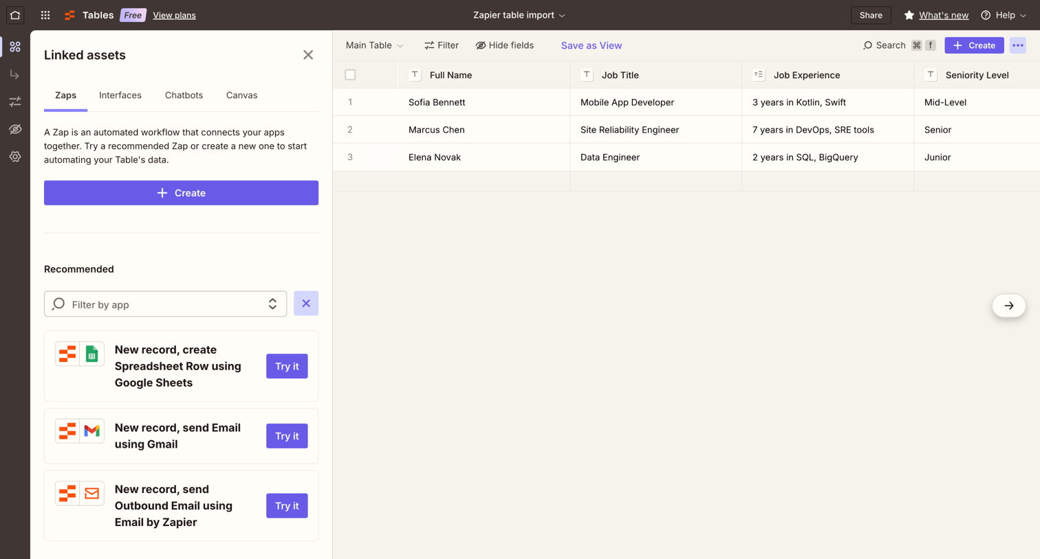Switch to the Zaps tab
The height and width of the screenshot is (559, 1040).
click(66, 95)
